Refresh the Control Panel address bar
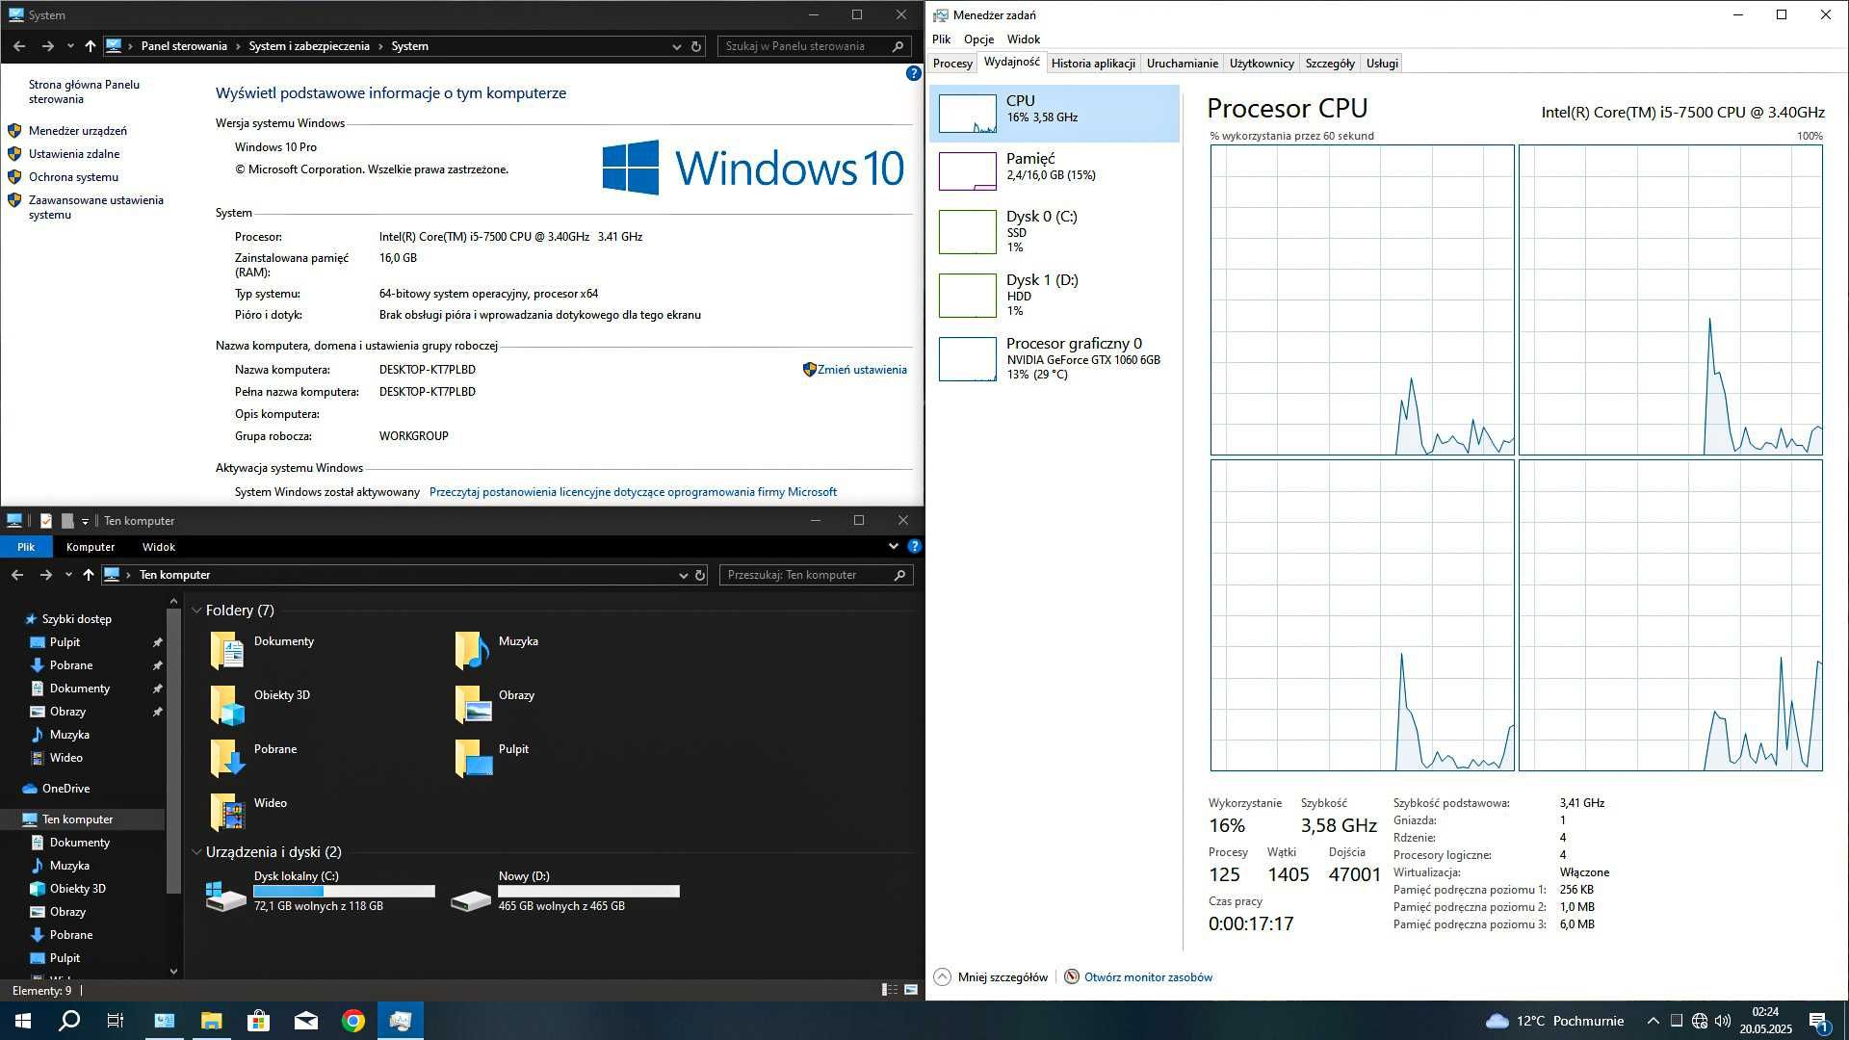Image resolution: width=1849 pixels, height=1040 pixels. coord(696,46)
